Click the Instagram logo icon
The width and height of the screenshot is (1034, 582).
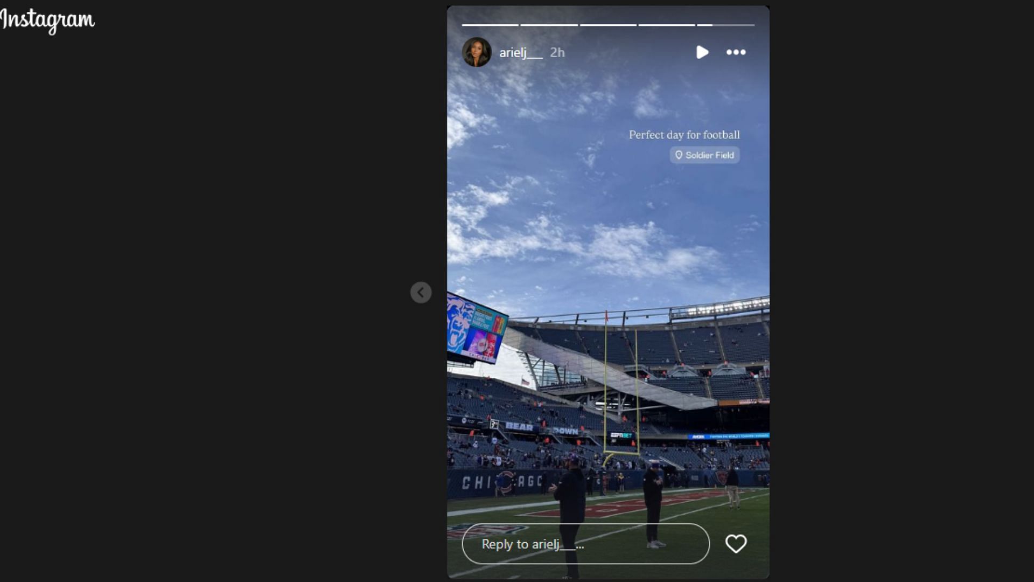pos(47,19)
